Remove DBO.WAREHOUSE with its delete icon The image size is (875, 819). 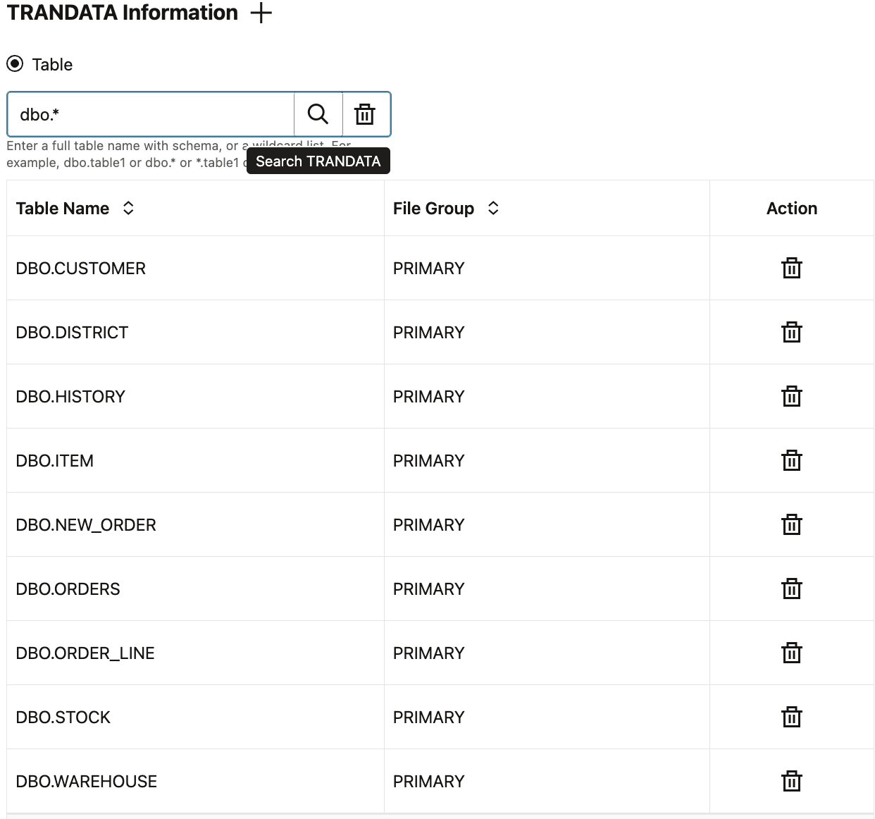[x=791, y=781]
